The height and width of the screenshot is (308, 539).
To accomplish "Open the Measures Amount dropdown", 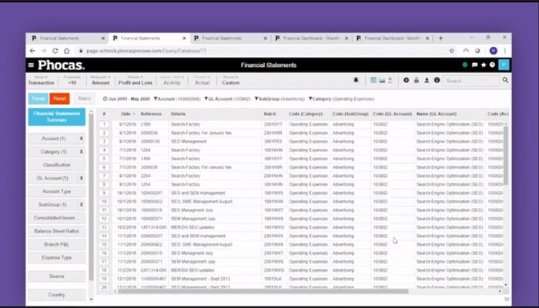I will [x=100, y=80].
